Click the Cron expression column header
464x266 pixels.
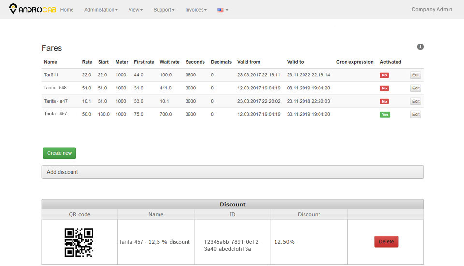pos(354,62)
